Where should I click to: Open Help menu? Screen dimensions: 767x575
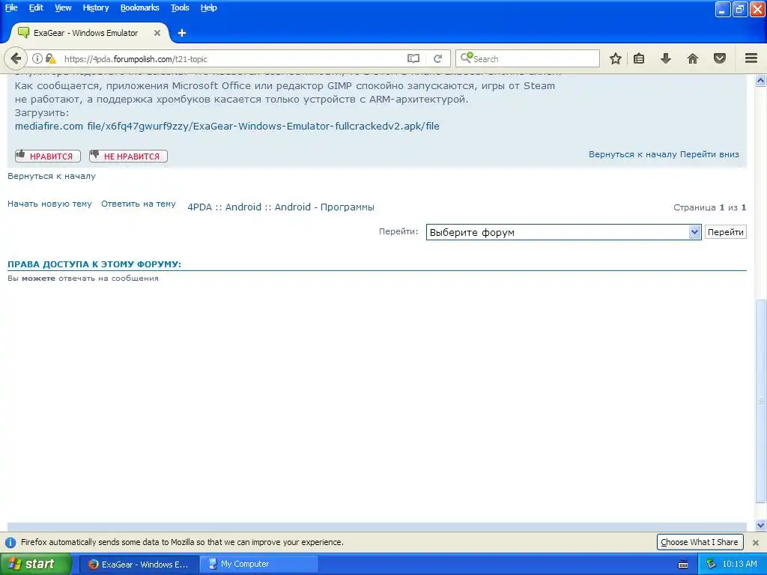[208, 7]
